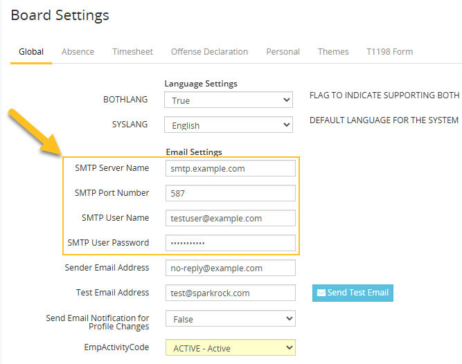Focus the SMTP Port Number field

230,194
